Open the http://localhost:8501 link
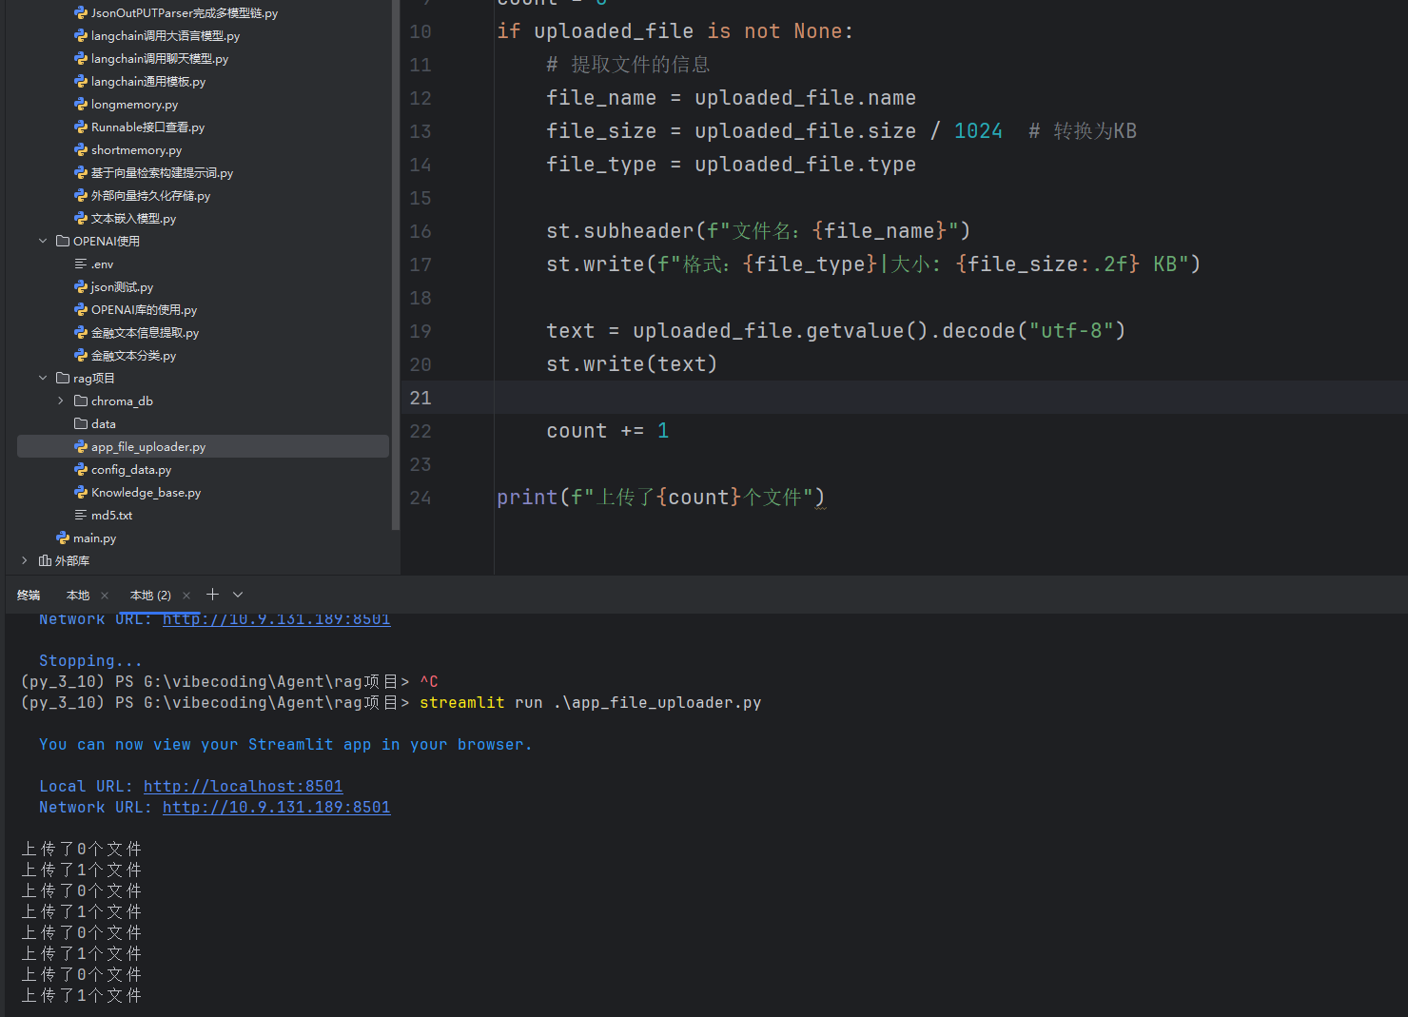Image resolution: width=1408 pixels, height=1017 pixels. pyautogui.click(x=244, y=787)
